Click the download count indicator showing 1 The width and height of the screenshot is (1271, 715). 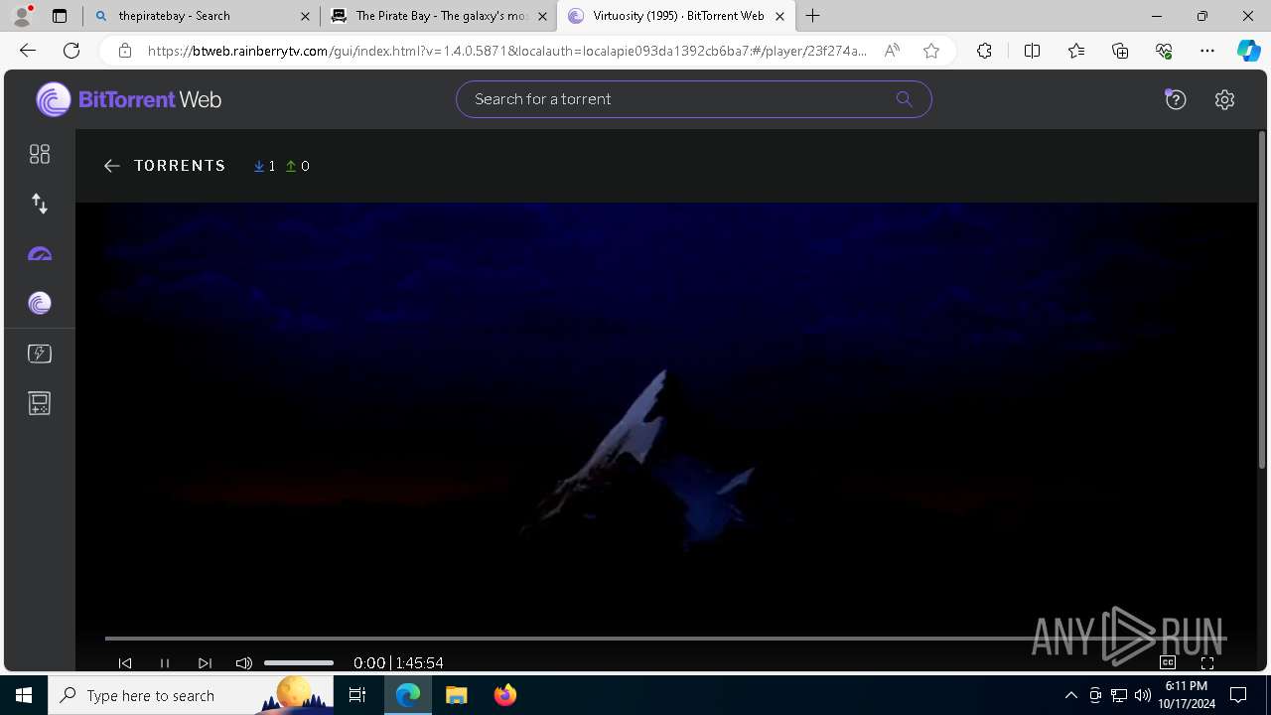coord(265,166)
